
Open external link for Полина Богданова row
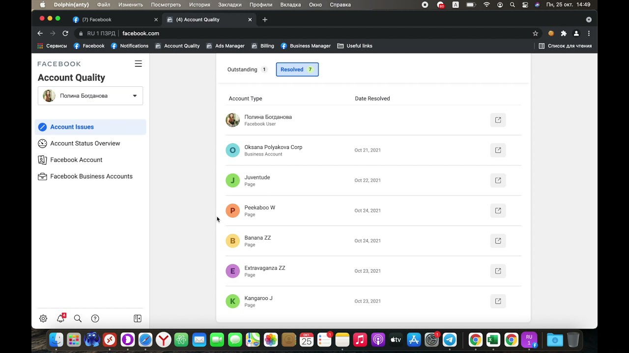tap(498, 120)
